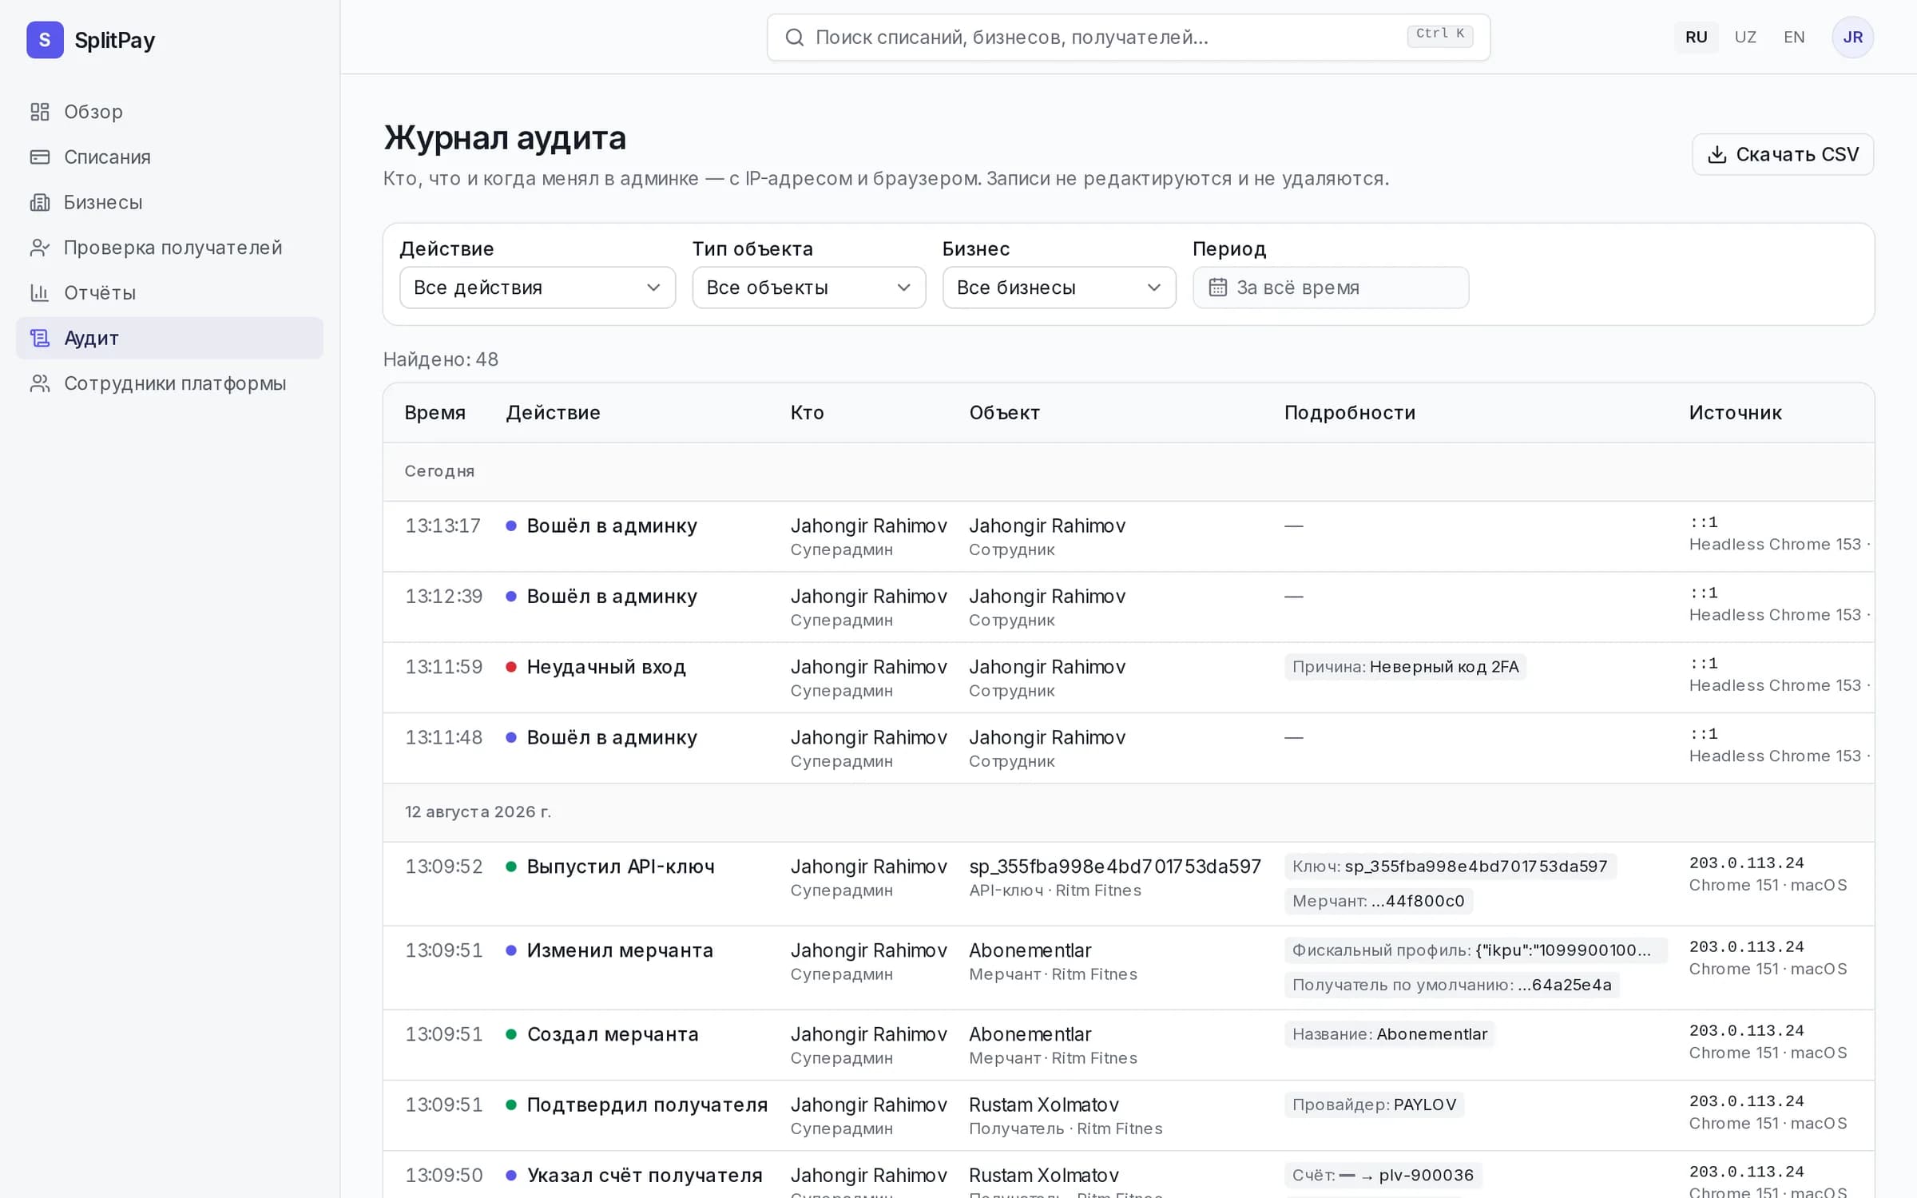Click the sp_355fba998e4bd701753da597 object name
The image size is (1917, 1198).
click(x=1114, y=867)
